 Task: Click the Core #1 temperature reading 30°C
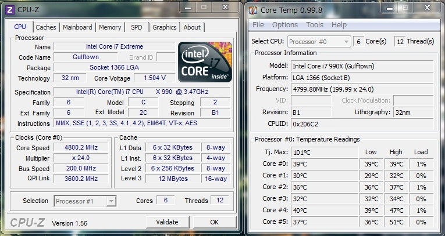325,176
